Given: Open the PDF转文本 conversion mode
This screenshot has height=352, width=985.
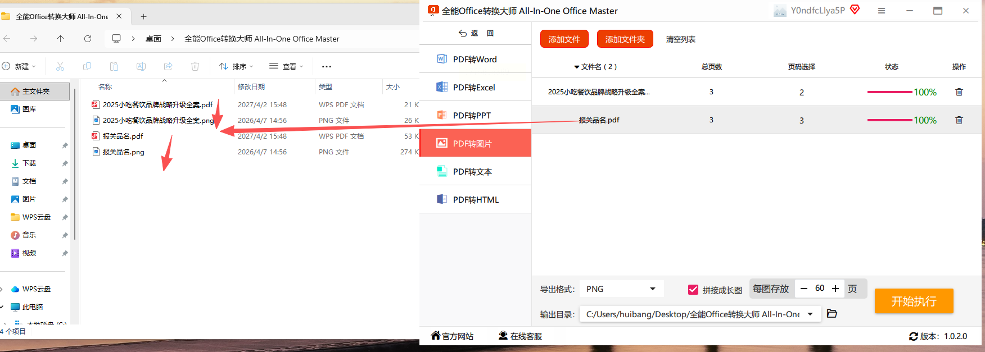Looking at the screenshot, I should tap(475, 171).
